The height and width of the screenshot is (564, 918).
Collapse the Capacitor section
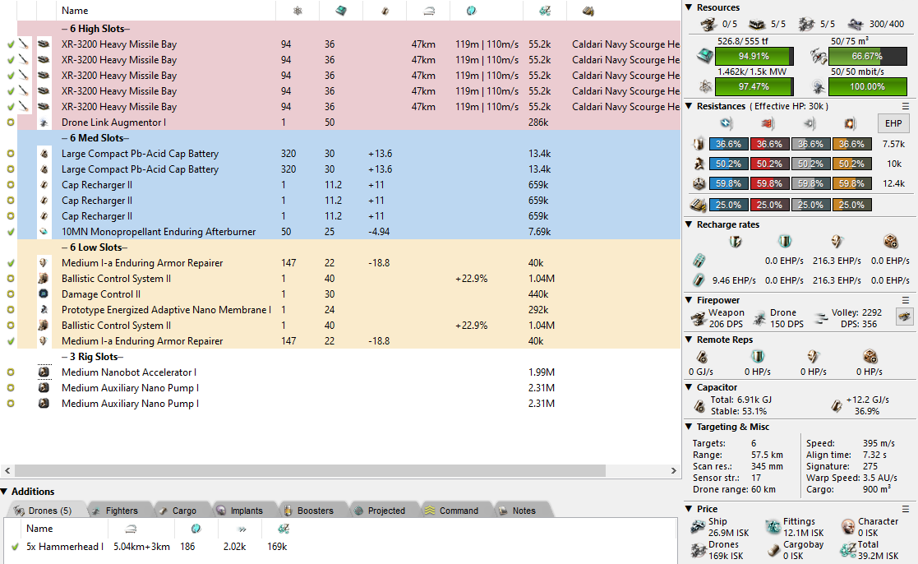tap(689, 387)
